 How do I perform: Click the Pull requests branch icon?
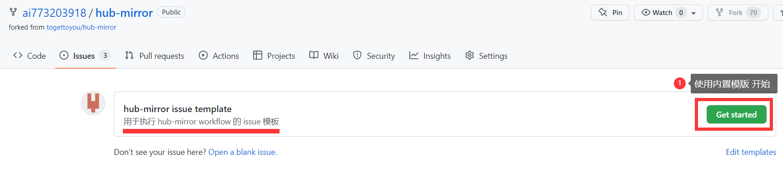129,55
